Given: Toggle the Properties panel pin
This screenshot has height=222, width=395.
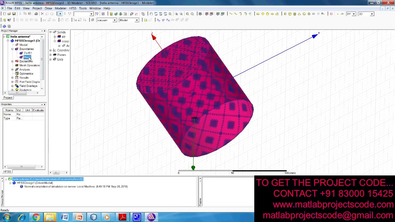Looking at the screenshot, I should [x=42, y=105].
